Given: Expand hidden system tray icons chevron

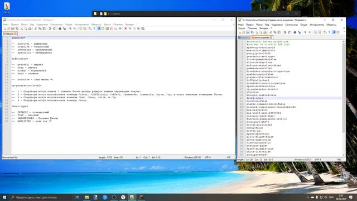Looking at the screenshot, I should pyautogui.click(x=308, y=197).
